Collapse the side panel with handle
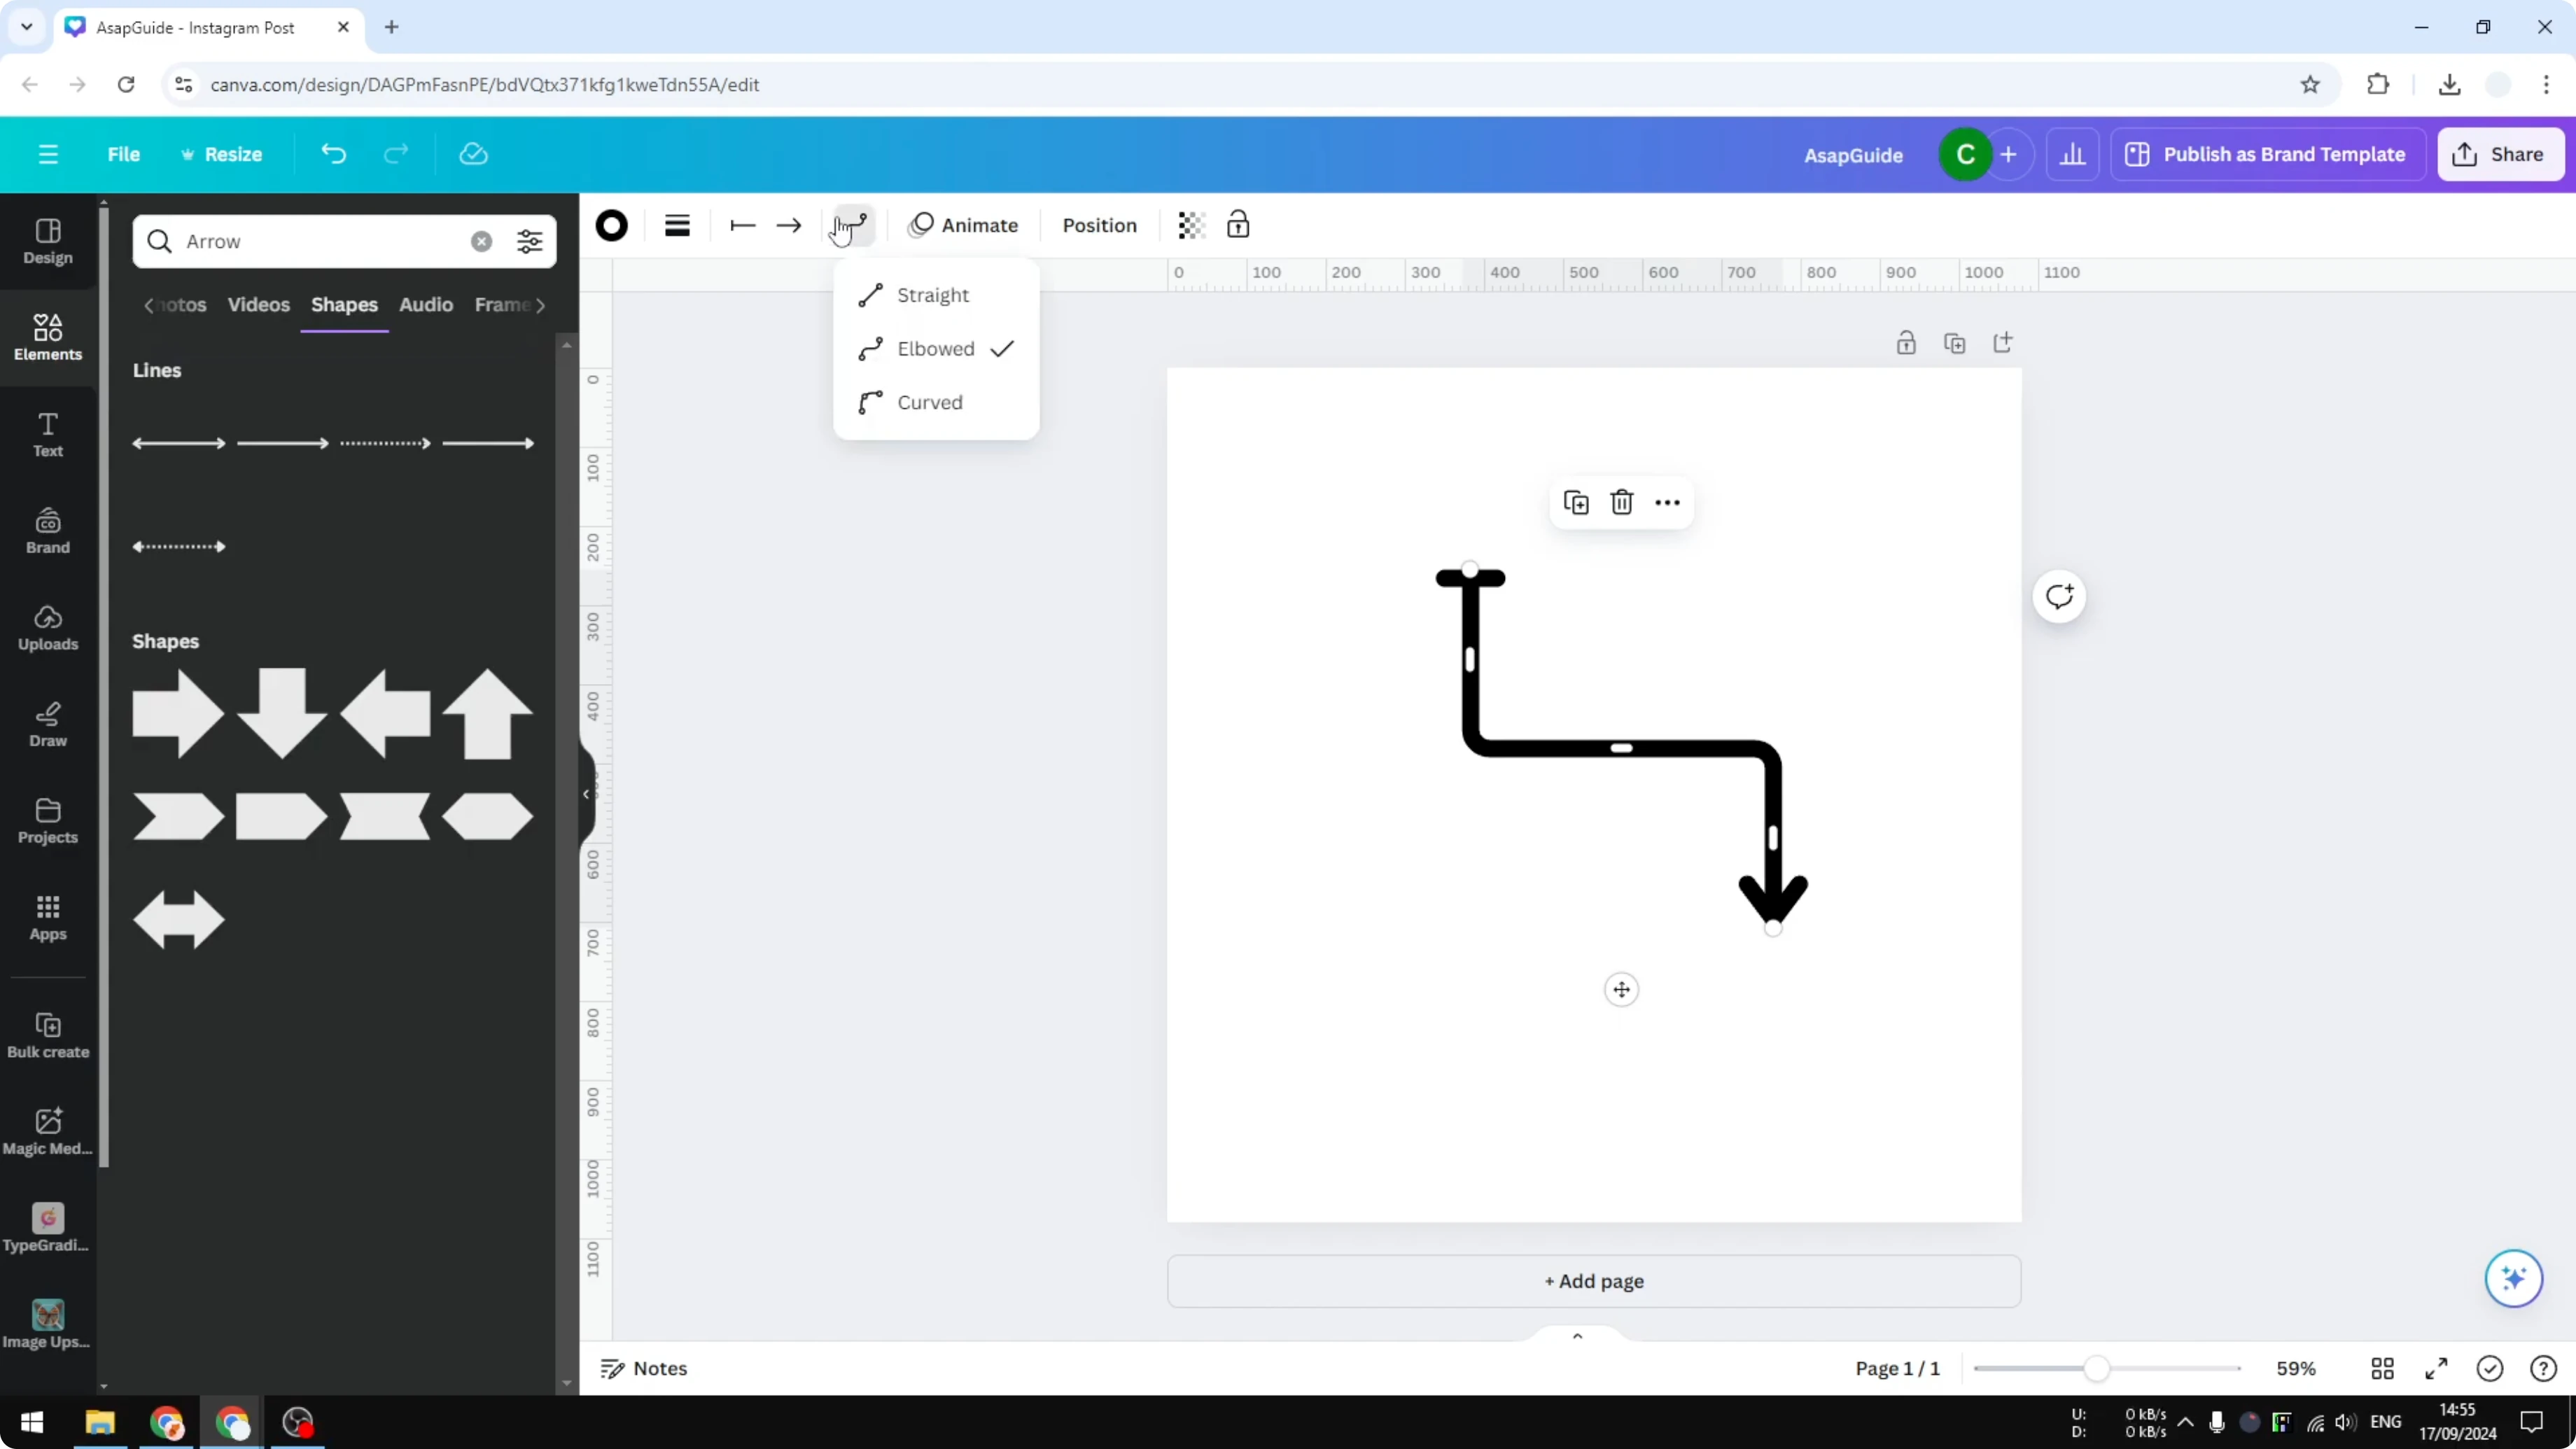This screenshot has height=1449, width=2576. tap(587, 794)
